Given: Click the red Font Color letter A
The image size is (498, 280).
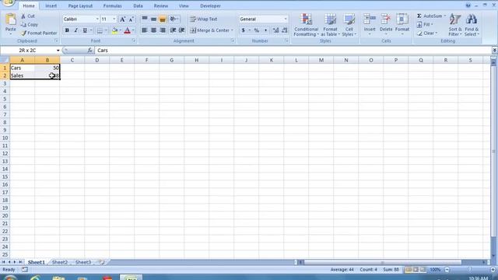Looking at the screenshot, I should pos(128,30).
